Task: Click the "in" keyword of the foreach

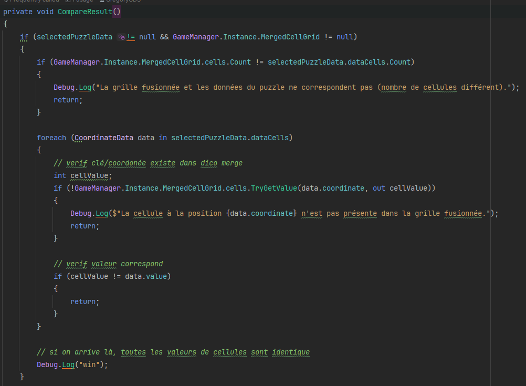Action: click(x=163, y=138)
